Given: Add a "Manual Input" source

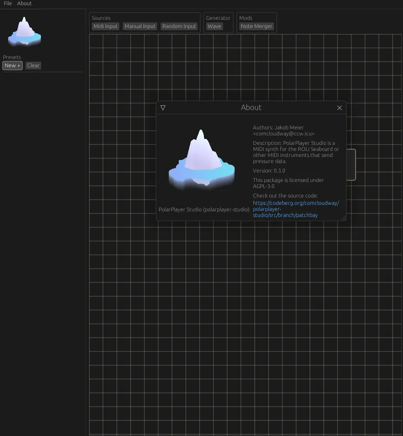Looking at the screenshot, I should pyautogui.click(x=140, y=26).
